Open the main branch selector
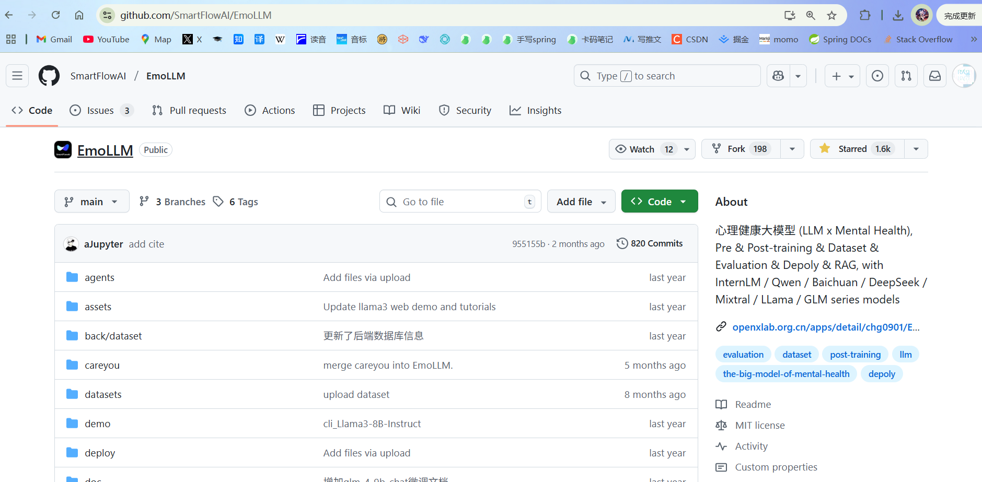982x482 pixels. 91,202
